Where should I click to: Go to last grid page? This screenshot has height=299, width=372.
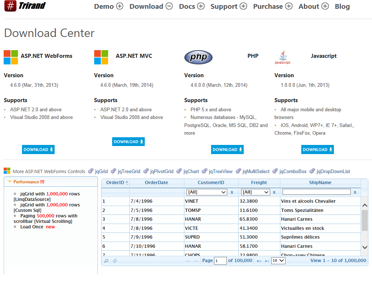(267, 261)
